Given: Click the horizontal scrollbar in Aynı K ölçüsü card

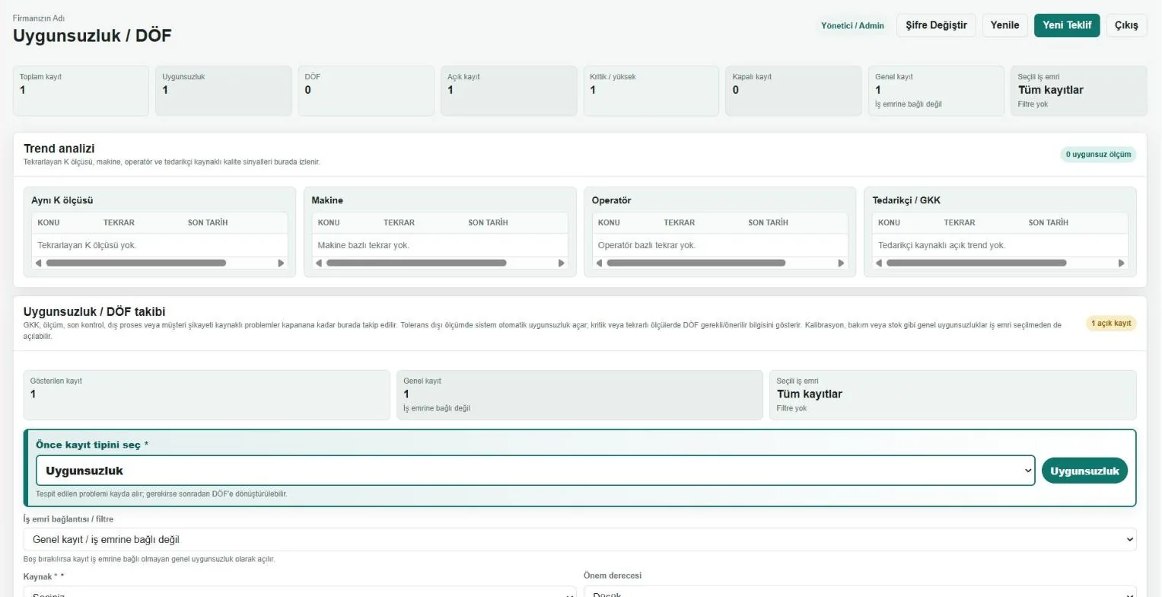Looking at the screenshot, I should pos(136,263).
